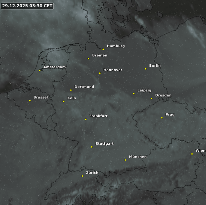Click the Berlin city name text
The width and height of the screenshot is (206, 205).
pos(155,66)
